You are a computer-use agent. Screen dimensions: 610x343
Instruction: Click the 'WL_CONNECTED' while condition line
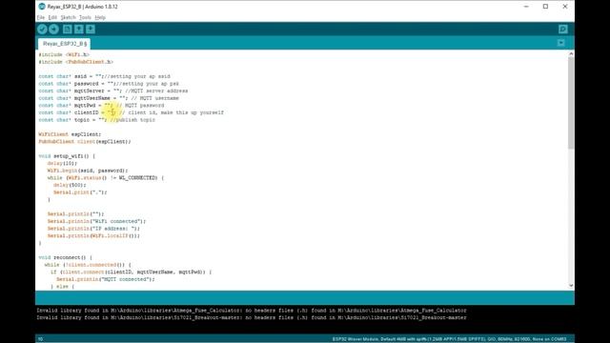click(106, 178)
